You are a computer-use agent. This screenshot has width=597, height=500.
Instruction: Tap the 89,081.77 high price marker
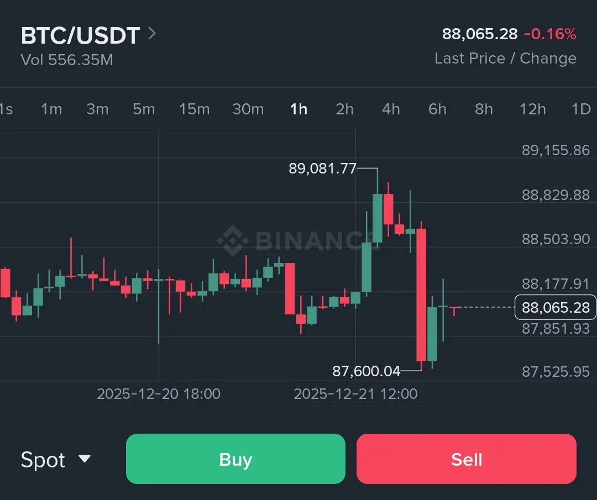323,169
